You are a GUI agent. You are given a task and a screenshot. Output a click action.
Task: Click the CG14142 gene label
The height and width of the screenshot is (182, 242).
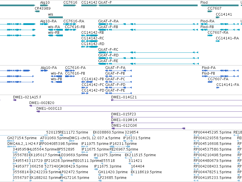tap(89, 3)
